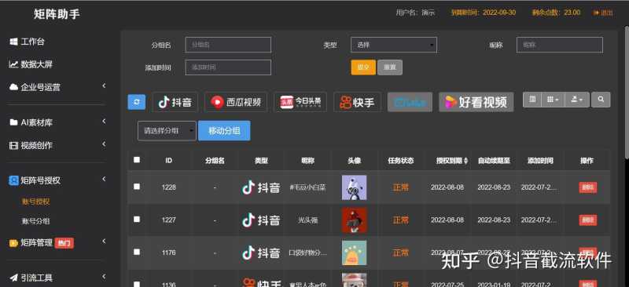
Task: Click the 正常 status in row 1228
Action: (x=401, y=187)
